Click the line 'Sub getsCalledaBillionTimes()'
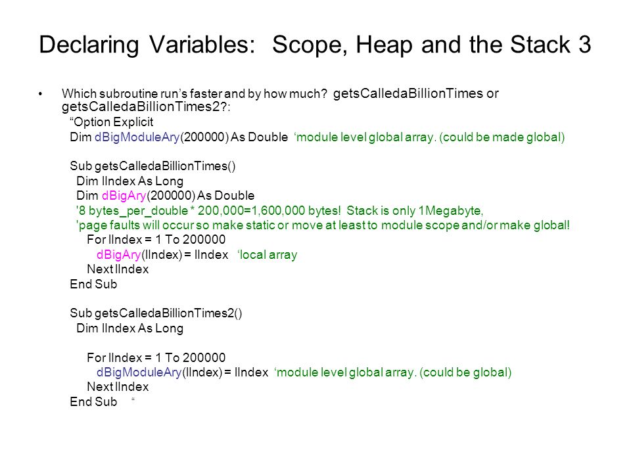The image size is (631, 473). (152, 166)
